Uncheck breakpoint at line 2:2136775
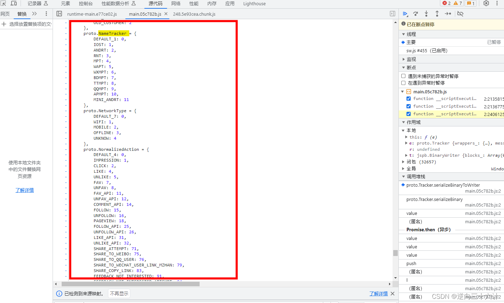This screenshot has height=303, width=504. pos(409,106)
